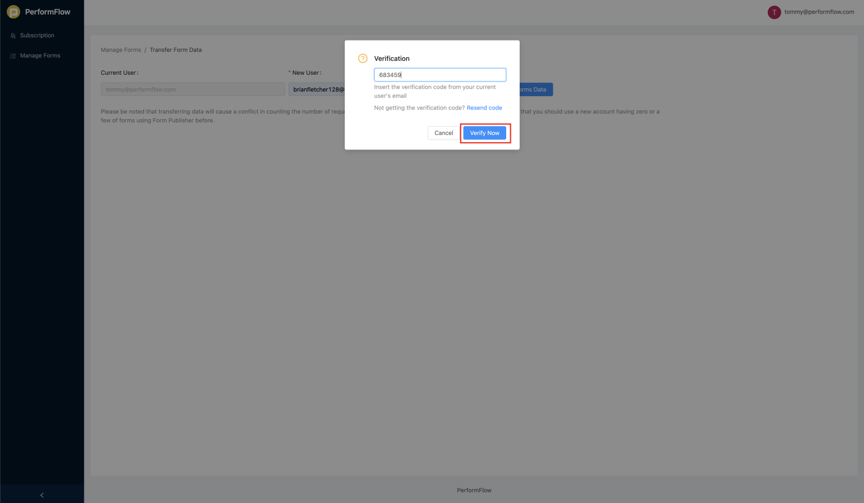Screen dimensions: 864x503
Task: Open Manage Forms via its list icon
Action: point(12,55)
